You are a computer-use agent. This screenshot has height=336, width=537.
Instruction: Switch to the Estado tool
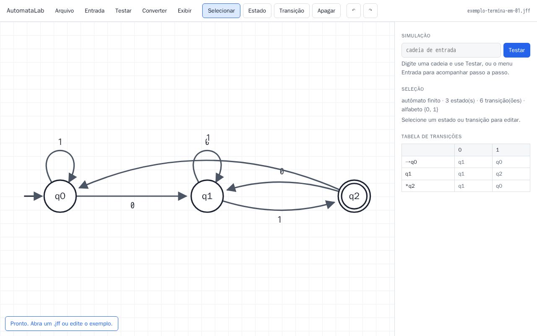(x=257, y=11)
